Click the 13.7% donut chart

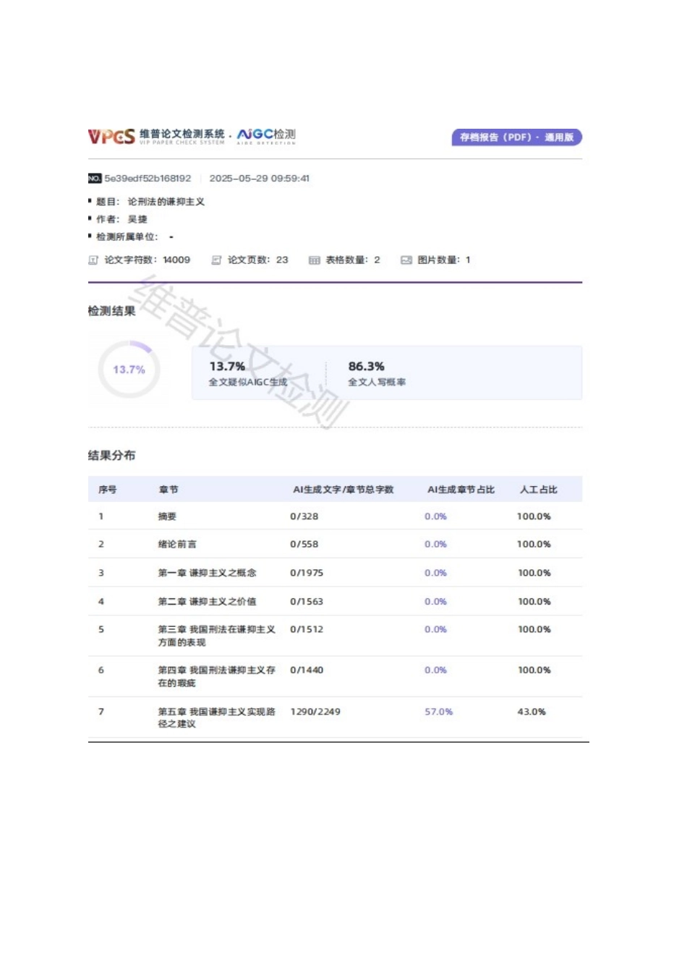[129, 370]
